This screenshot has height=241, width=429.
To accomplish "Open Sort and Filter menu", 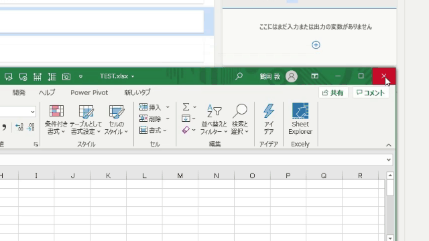I will [x=214, y=119].
